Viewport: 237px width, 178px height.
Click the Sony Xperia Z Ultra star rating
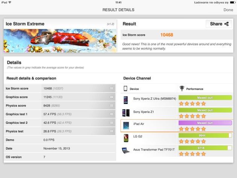pyautogui.click(x=192, y=103)
